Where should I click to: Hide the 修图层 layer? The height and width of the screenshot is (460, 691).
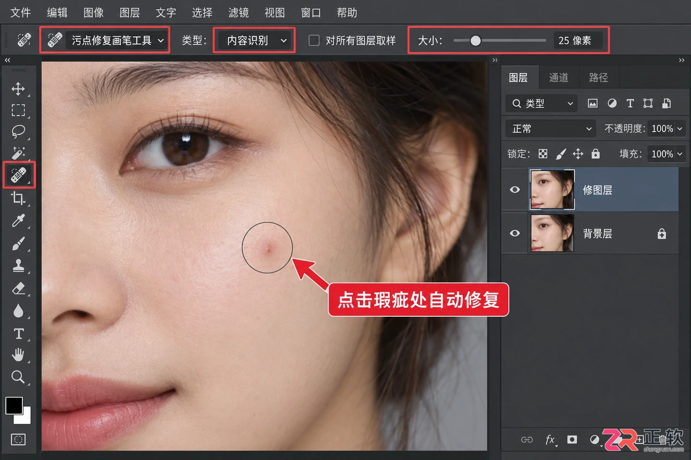pos(515,190)
